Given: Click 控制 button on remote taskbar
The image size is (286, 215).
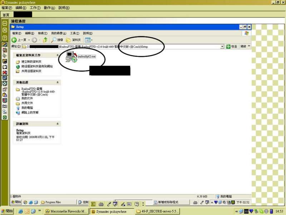Looking at the screenshot, I should [x=83, y=202].
